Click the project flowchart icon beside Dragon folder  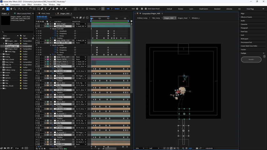(33, 38)
